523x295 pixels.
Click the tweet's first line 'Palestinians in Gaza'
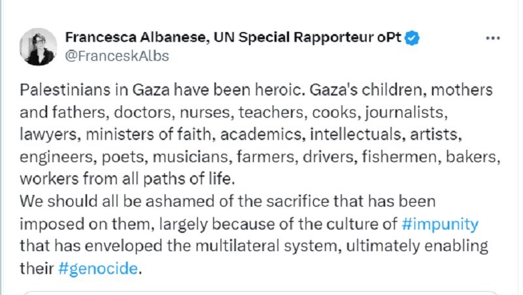(94, 90)
